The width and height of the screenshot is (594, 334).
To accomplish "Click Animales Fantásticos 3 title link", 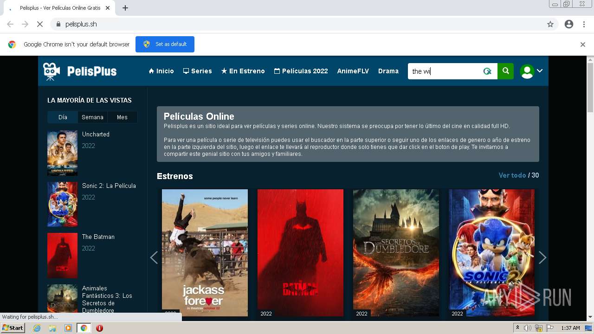I will pos(107,299).
